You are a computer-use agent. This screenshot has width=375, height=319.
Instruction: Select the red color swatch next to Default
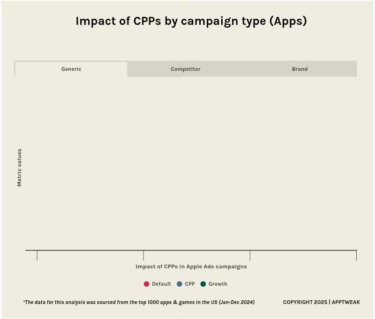pyautogui.click(x=147, y=284)
